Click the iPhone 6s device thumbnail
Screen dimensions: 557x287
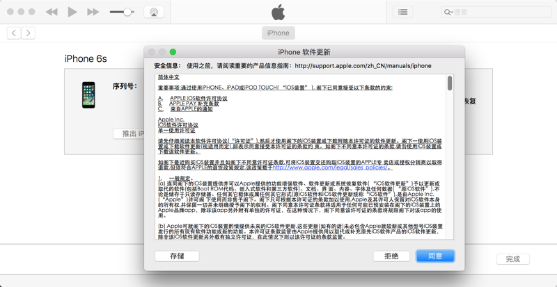[x=88, y=95]
